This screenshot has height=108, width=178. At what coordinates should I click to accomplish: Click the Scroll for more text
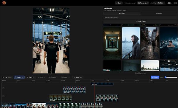click(140, 73)
